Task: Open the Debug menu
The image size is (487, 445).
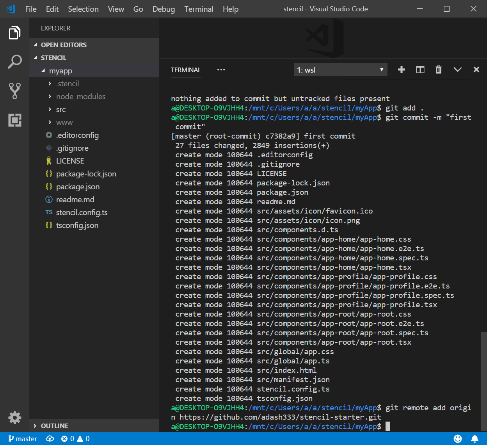Action: point(164,9)
